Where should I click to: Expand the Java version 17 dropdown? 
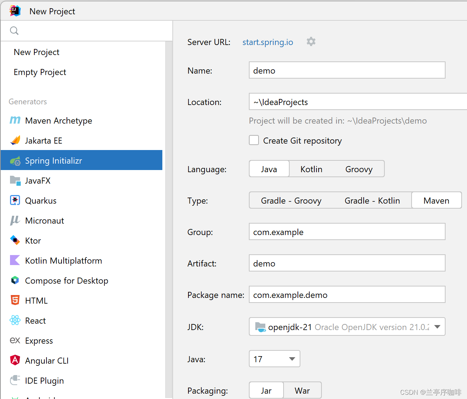click(274, 359)
